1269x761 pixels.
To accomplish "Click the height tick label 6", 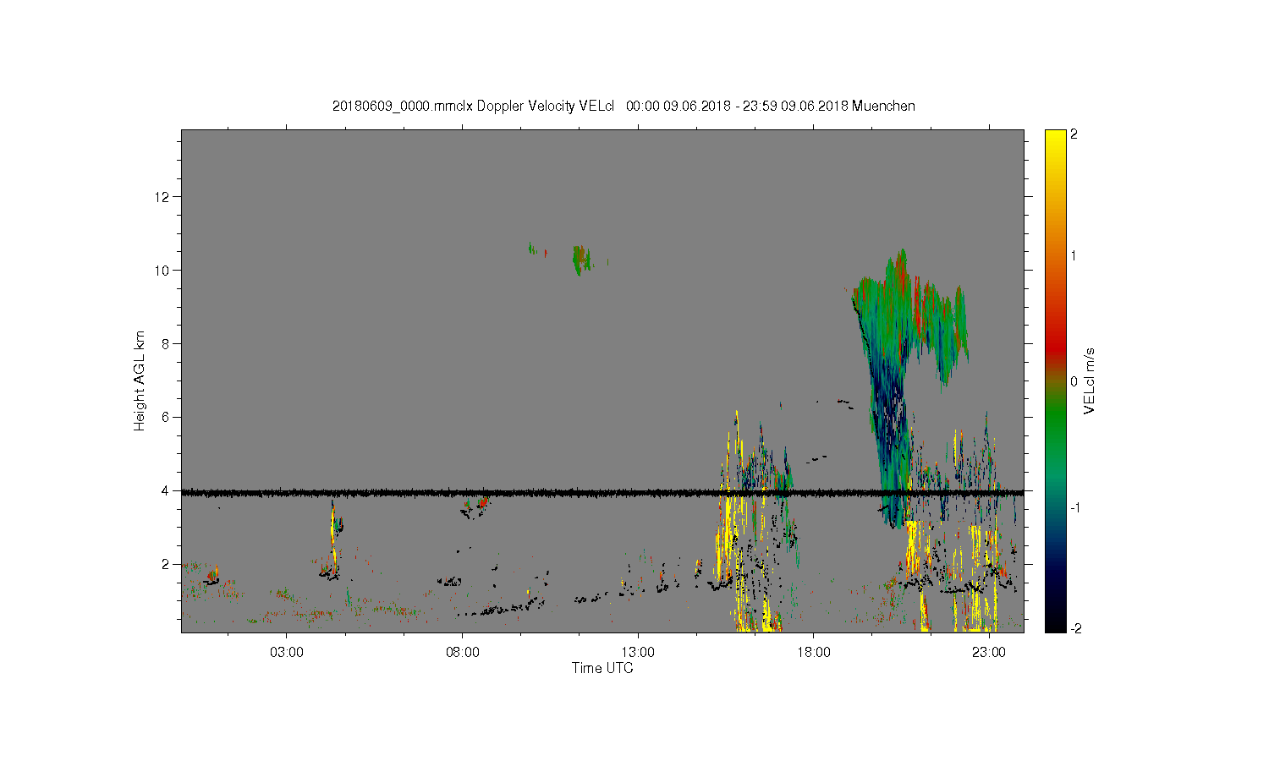I will (166, 417).
